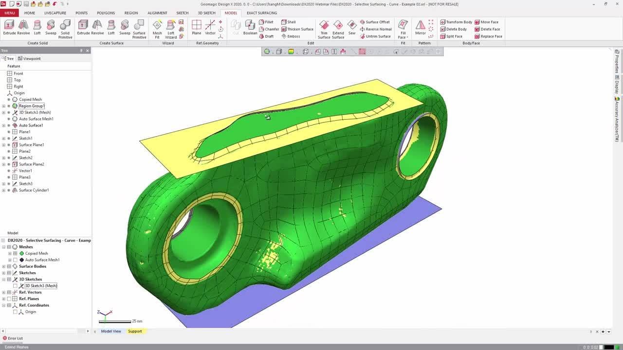
Task: Click the Sew surfaces icon
Action: 352,29
